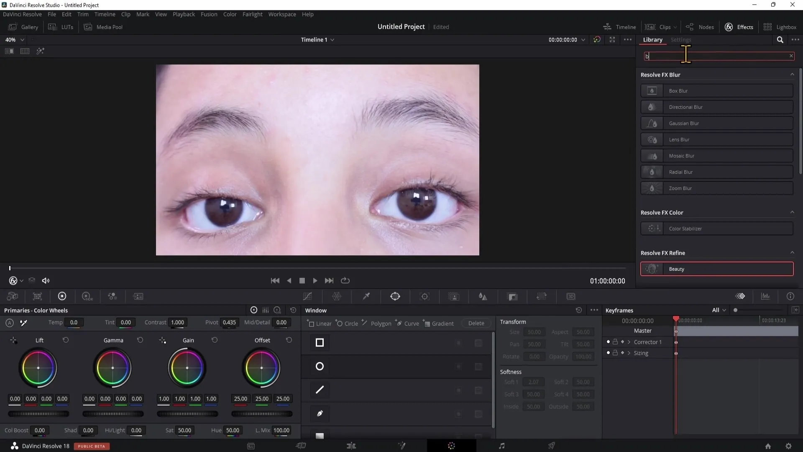Expand the Sizing keyframe track

click(x=629, y=353)
